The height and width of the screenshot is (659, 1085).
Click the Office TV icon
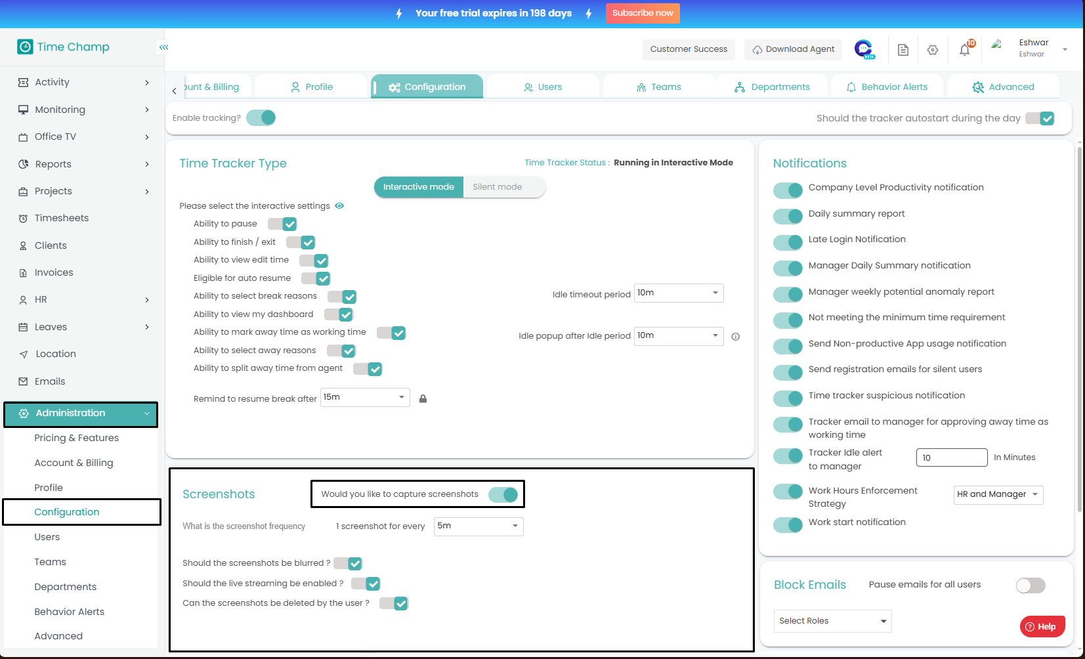[x=23, y=137]
